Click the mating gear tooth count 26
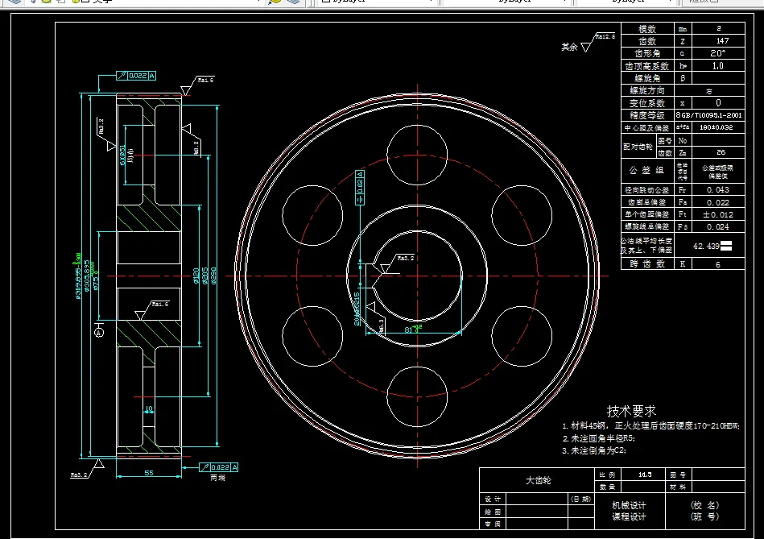The width and height of the screenshot is (764, 539). point(721,152)
